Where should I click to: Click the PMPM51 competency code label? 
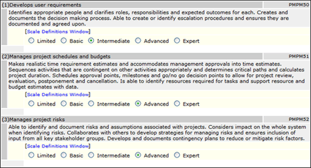[299, 56]
